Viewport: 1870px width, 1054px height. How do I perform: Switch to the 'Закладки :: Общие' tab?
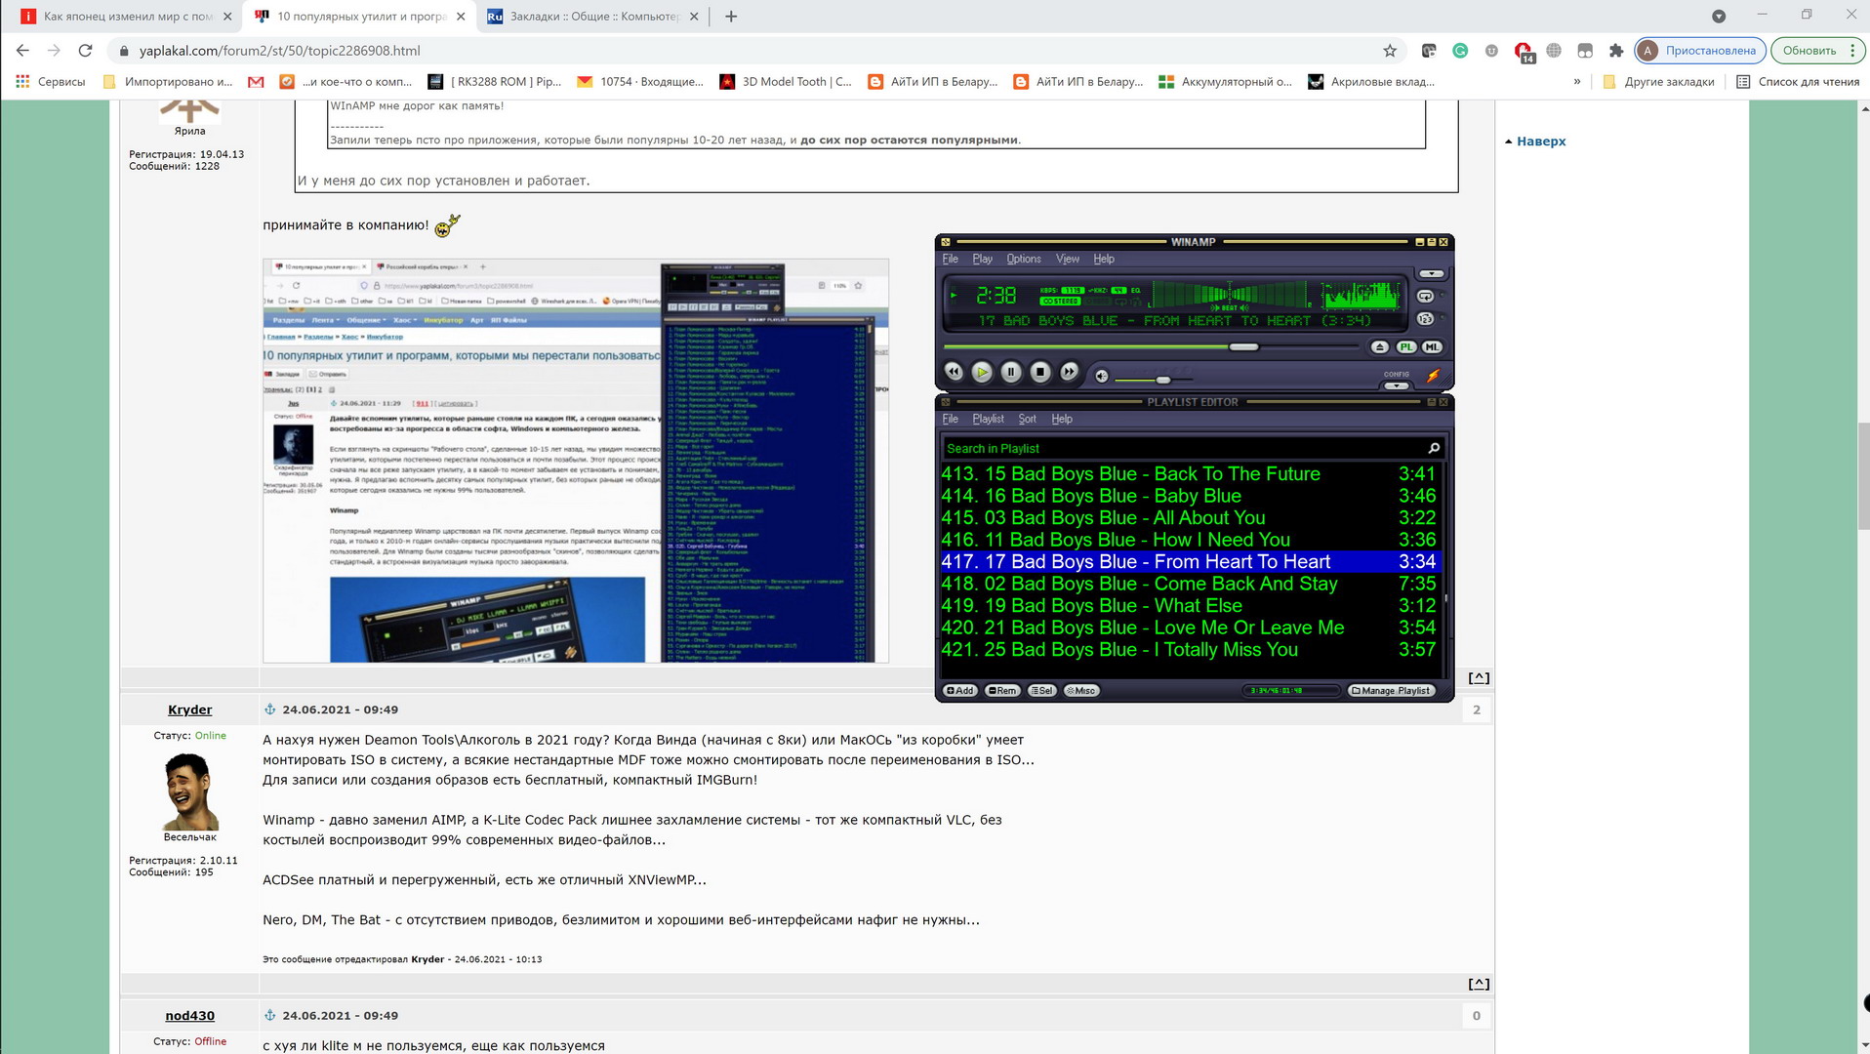point(593,17)
